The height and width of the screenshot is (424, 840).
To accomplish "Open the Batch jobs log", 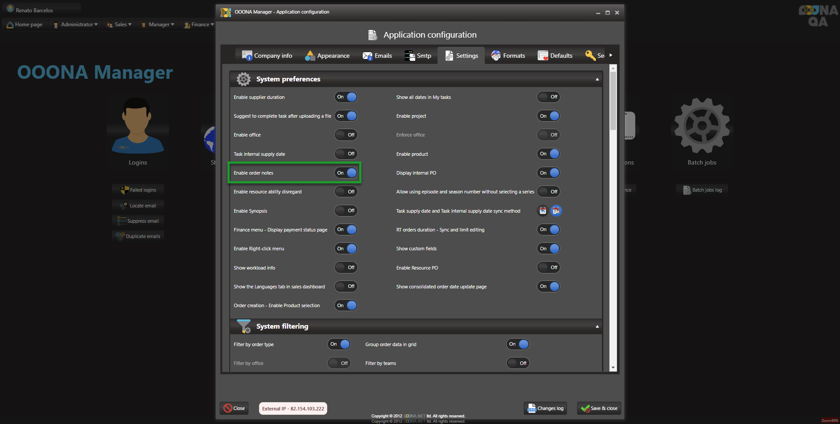I will (x=703, y=190).
